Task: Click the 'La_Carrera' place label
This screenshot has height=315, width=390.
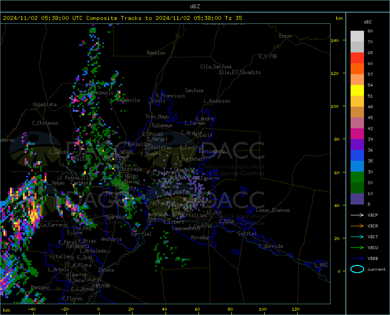Action: coord(53,225)
